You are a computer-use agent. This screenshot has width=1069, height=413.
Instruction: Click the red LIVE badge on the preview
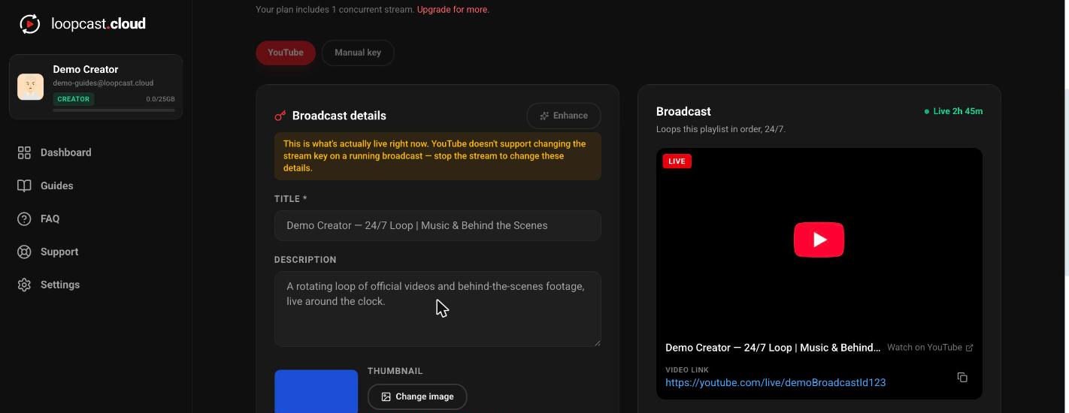677,161
